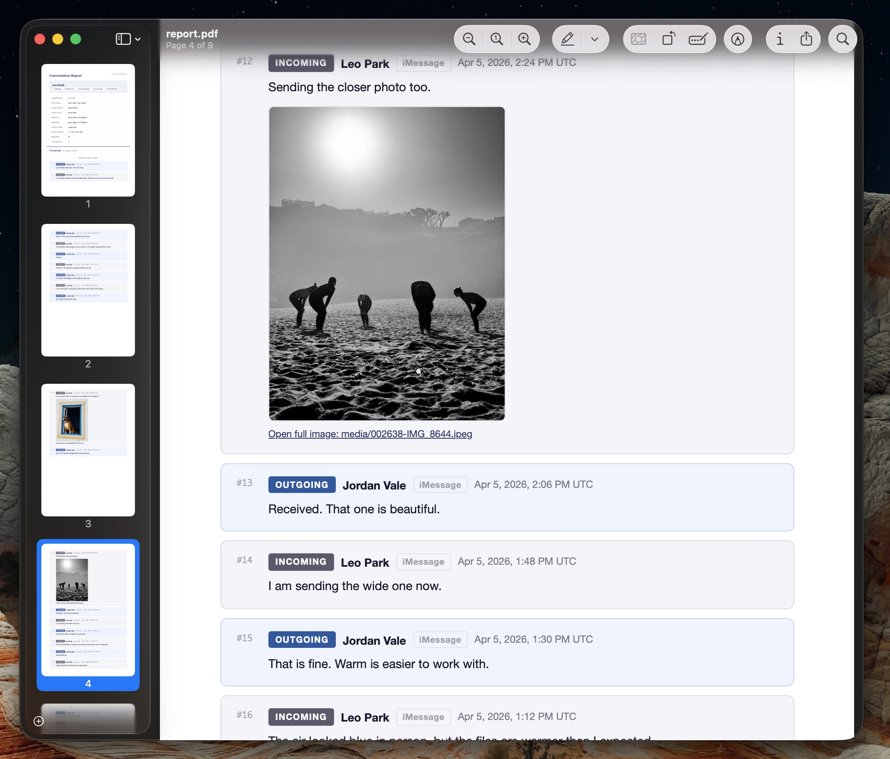The height and width of the screenshot is (759, 890).
Task: Expand the sidebar view options chevron
Action: (x=138, y=39)
